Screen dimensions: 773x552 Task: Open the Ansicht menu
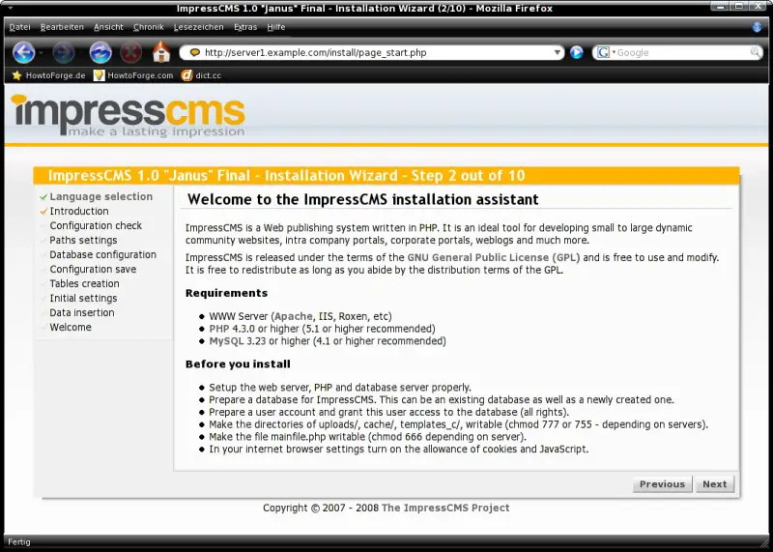click(x=108, y=27)
